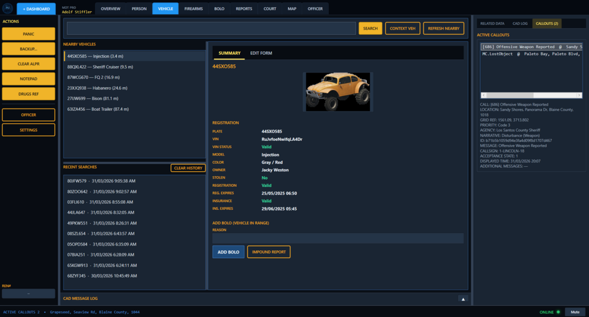This screenshot has height=317, width=589.
Task: Select nearby vehicle 87WCG670 FQ 2
Action: (134, 77)
